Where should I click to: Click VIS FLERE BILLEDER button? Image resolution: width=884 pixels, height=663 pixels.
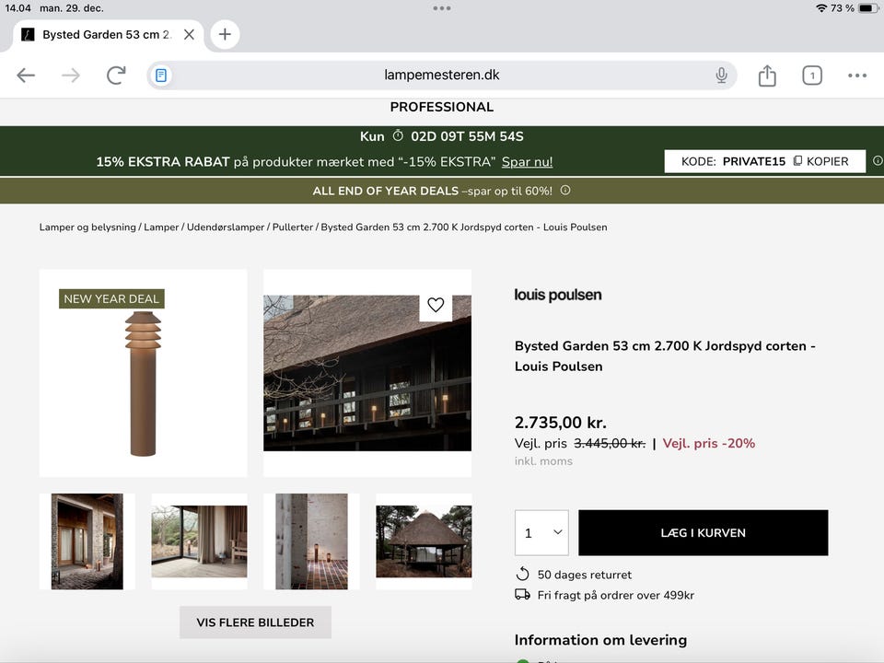255,622
